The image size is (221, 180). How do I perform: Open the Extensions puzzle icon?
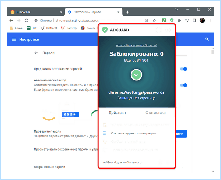[x=179, y=20]
